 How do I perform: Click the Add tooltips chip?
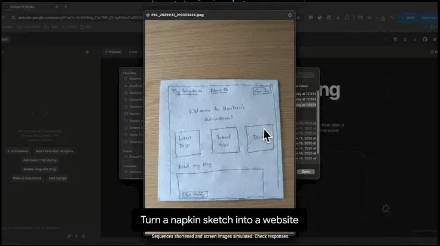pyautogui.click(x=57, y=178)
